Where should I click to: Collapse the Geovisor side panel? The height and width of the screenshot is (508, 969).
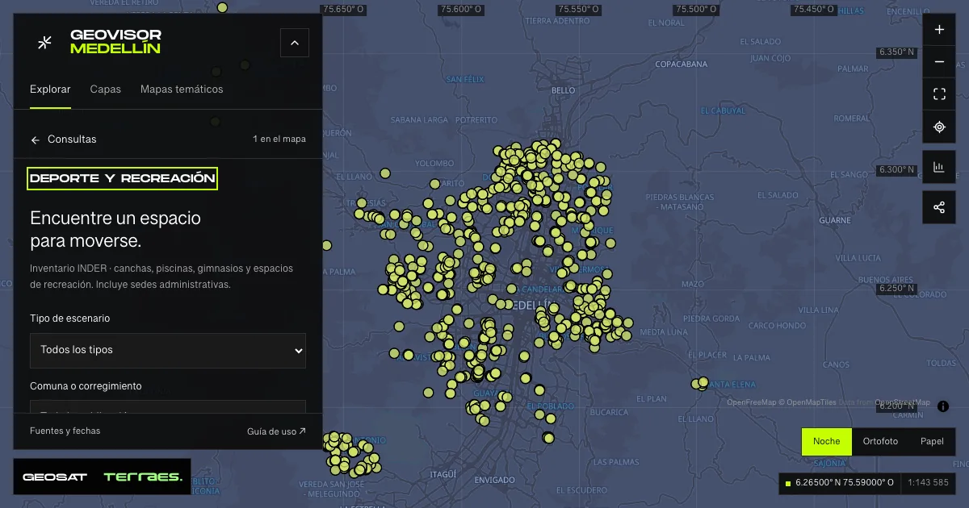point(295,43)
